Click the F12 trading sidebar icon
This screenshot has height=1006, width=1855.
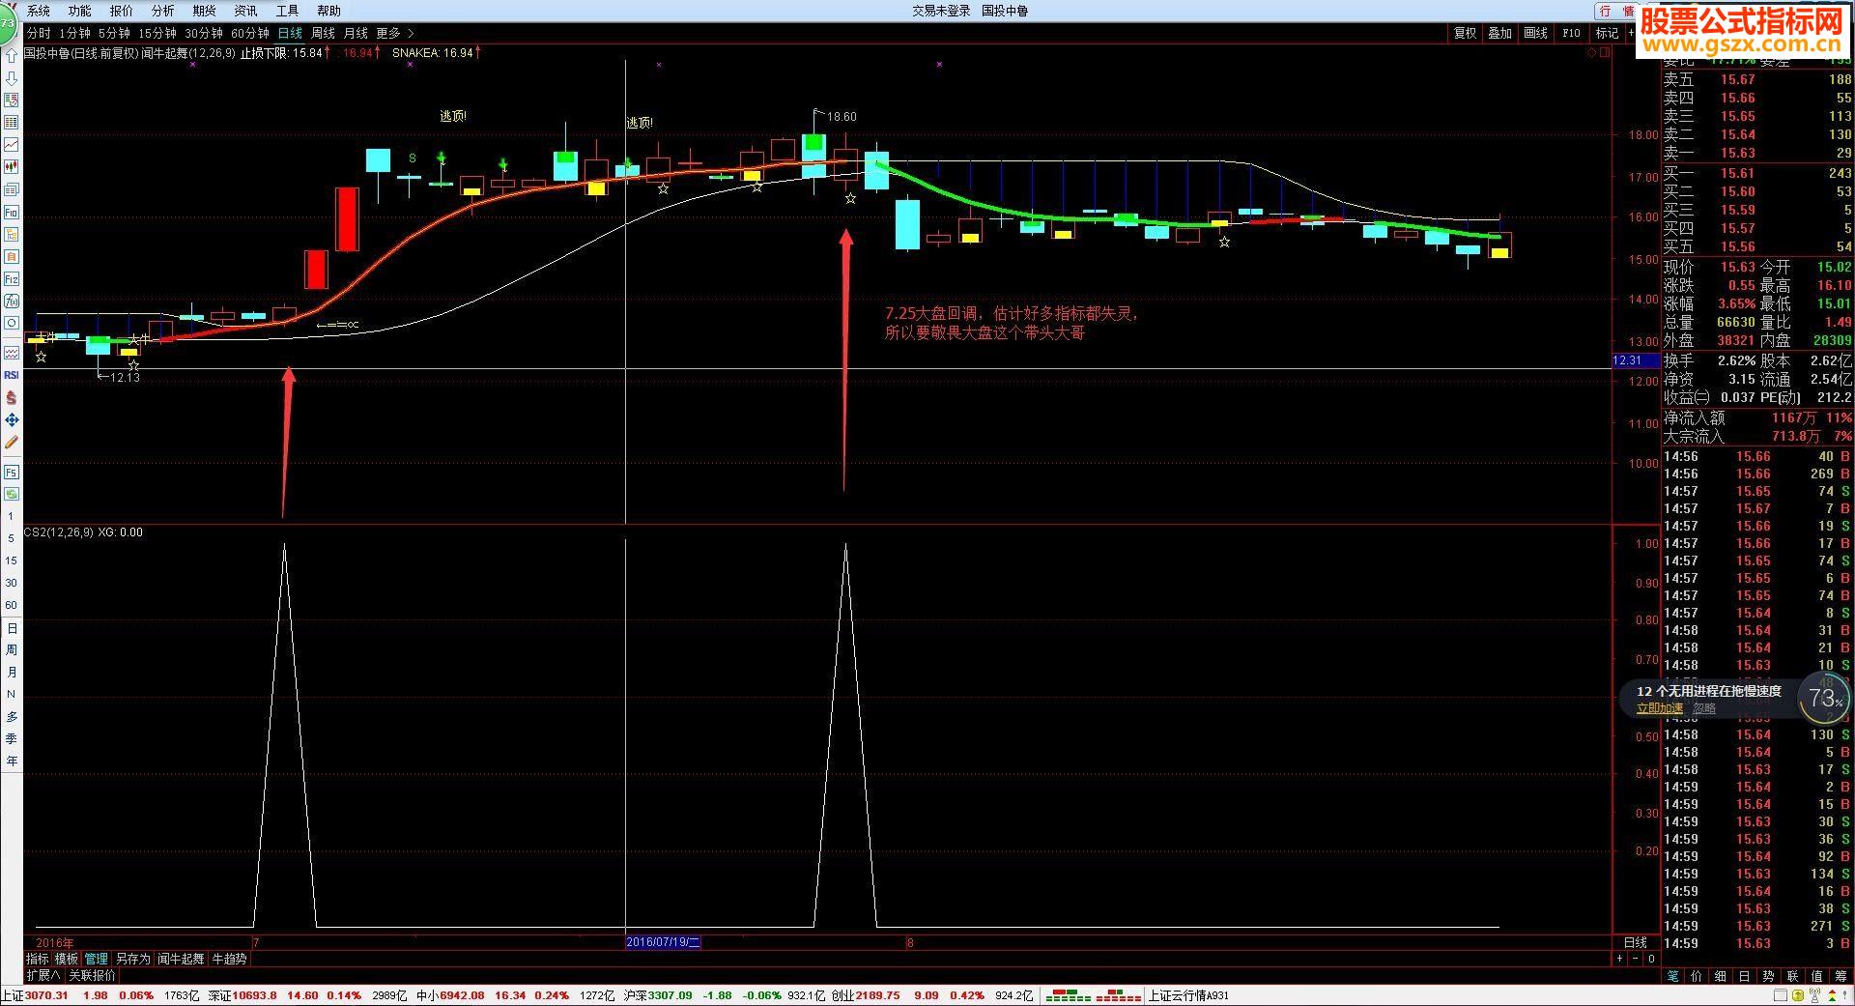point(12,278)
